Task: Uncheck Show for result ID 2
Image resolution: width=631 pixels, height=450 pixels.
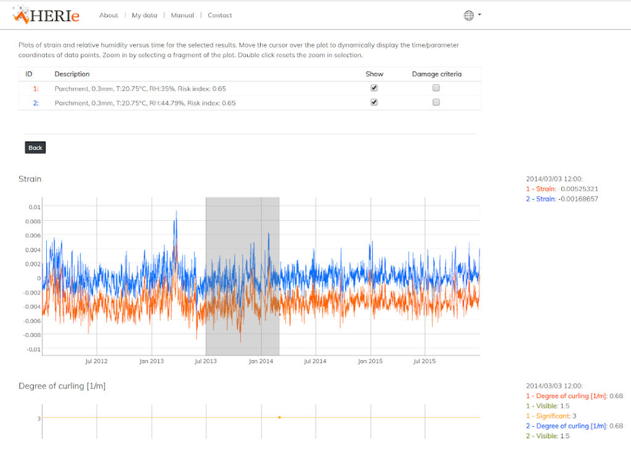Action: [374, 103]
